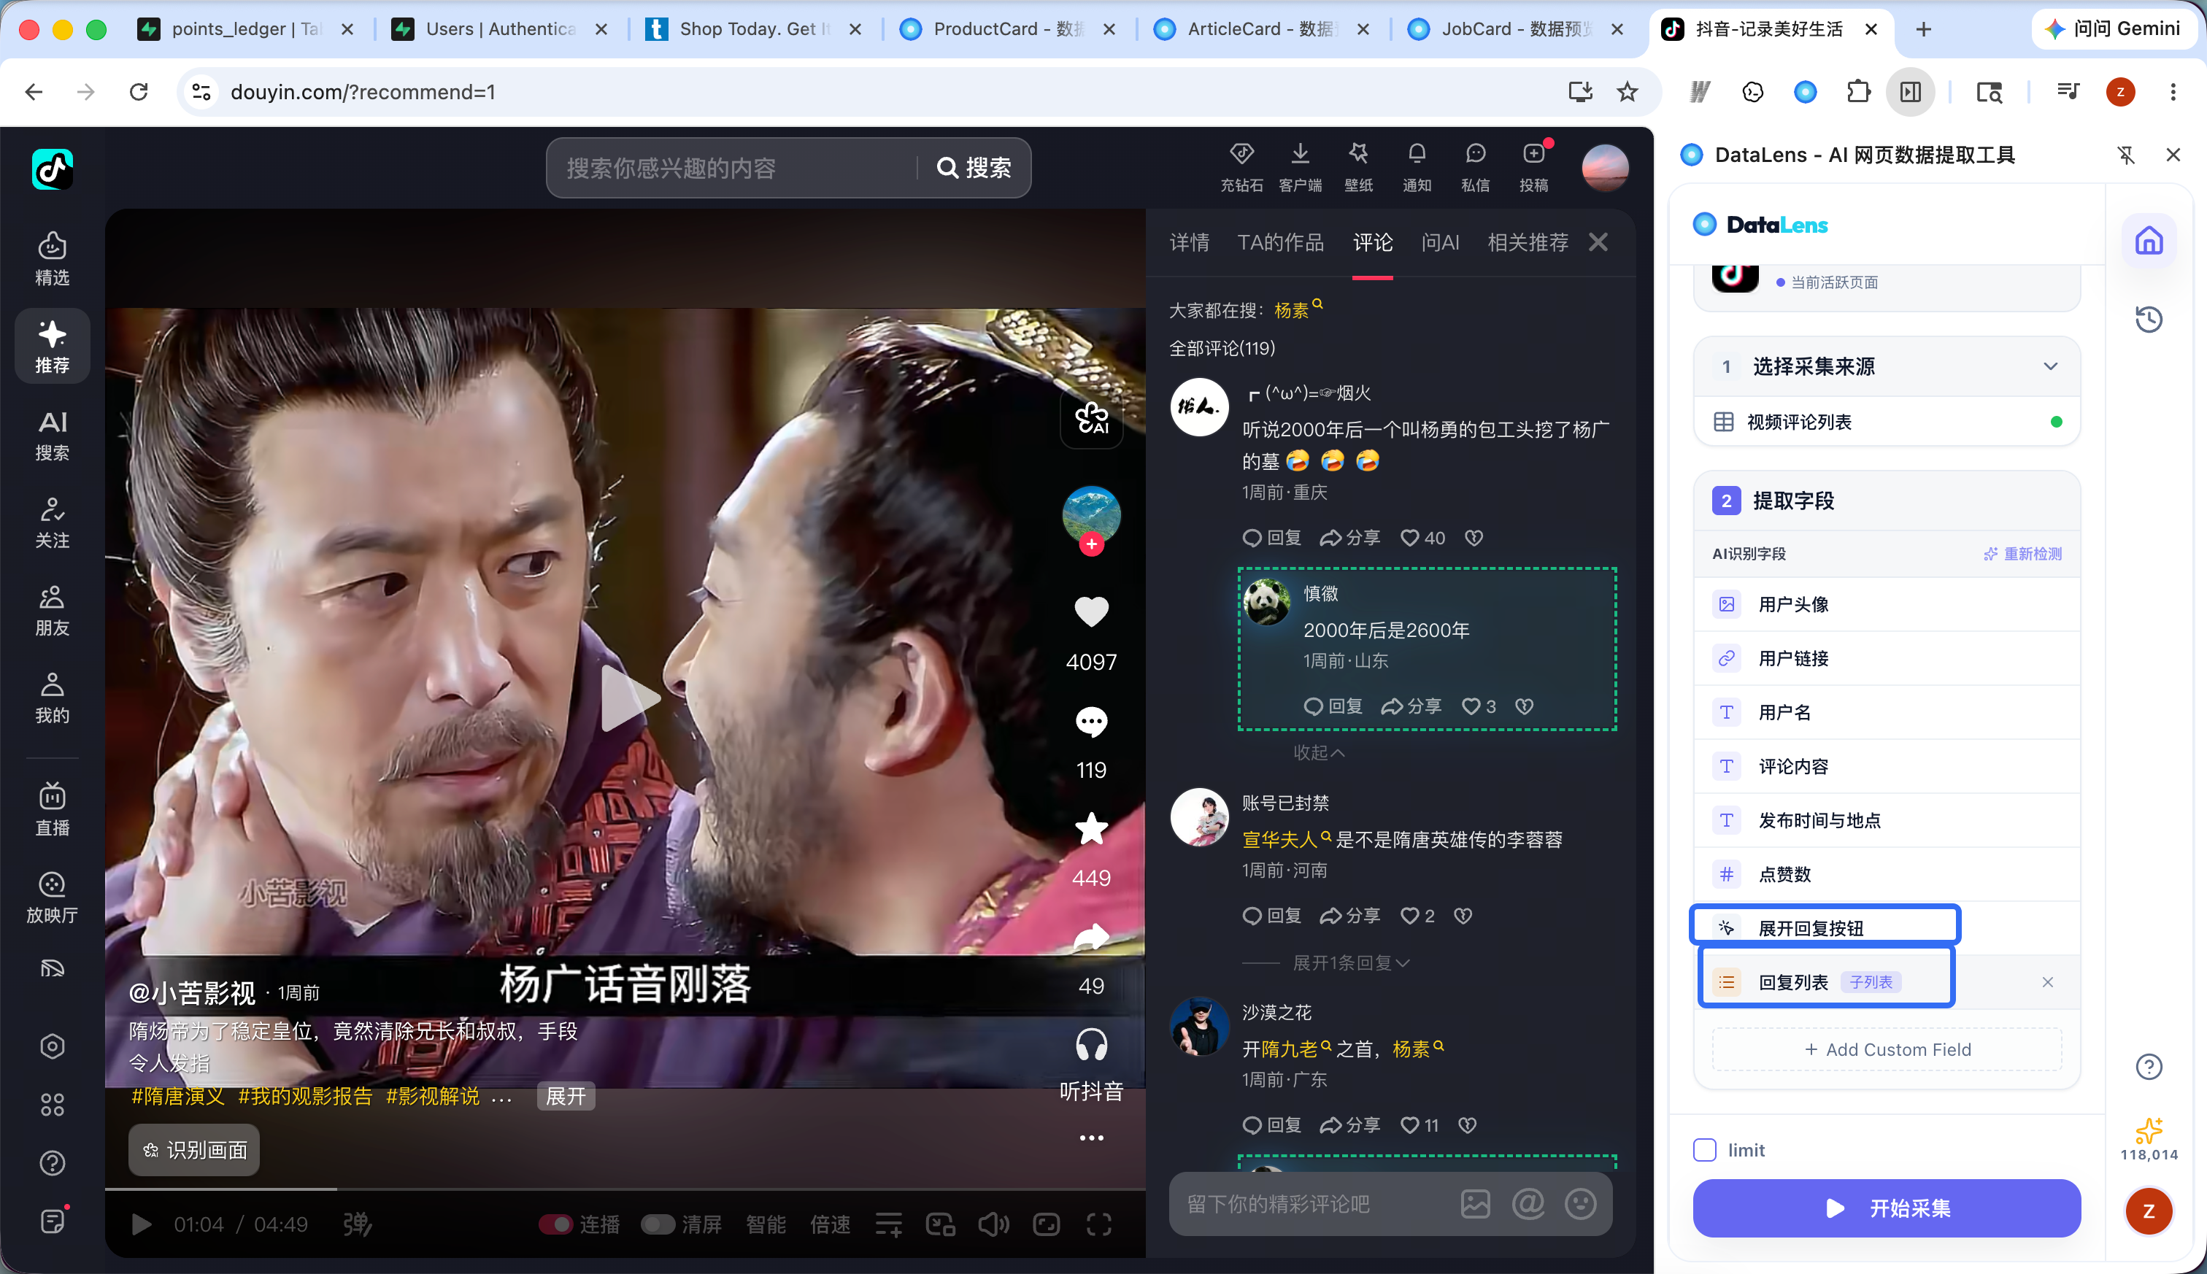
Task: Open Chrome's three-dot menu
Action: (x=2172, y=92)
